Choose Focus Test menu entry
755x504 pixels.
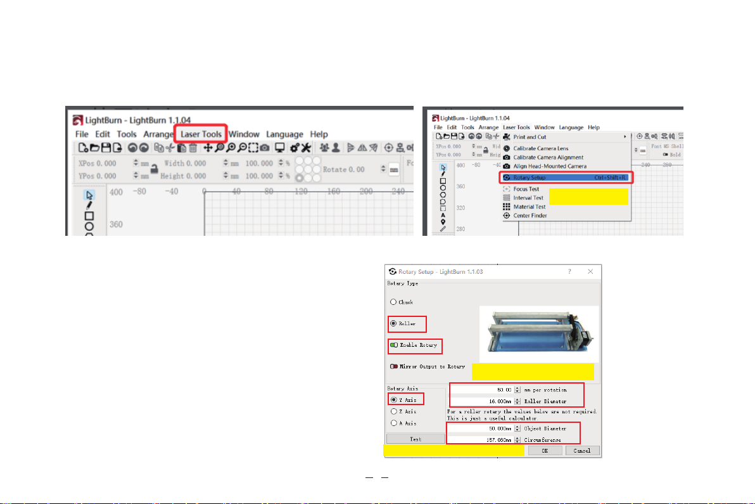click(x=525, y=189)
